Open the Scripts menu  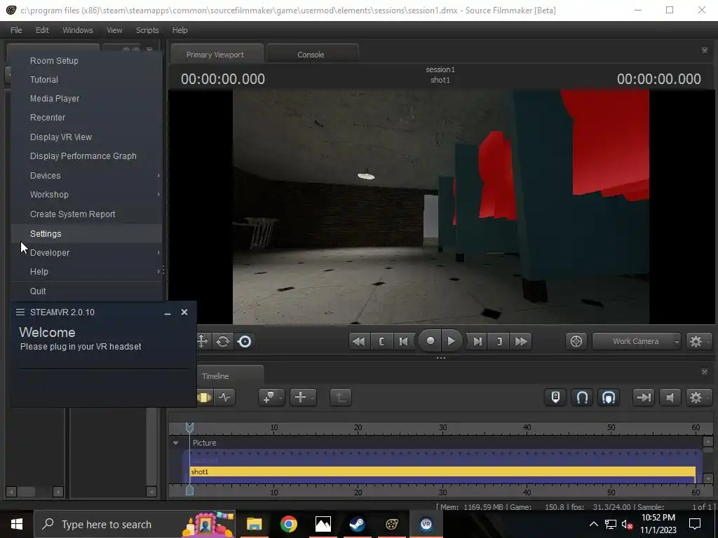click(147, 30)
